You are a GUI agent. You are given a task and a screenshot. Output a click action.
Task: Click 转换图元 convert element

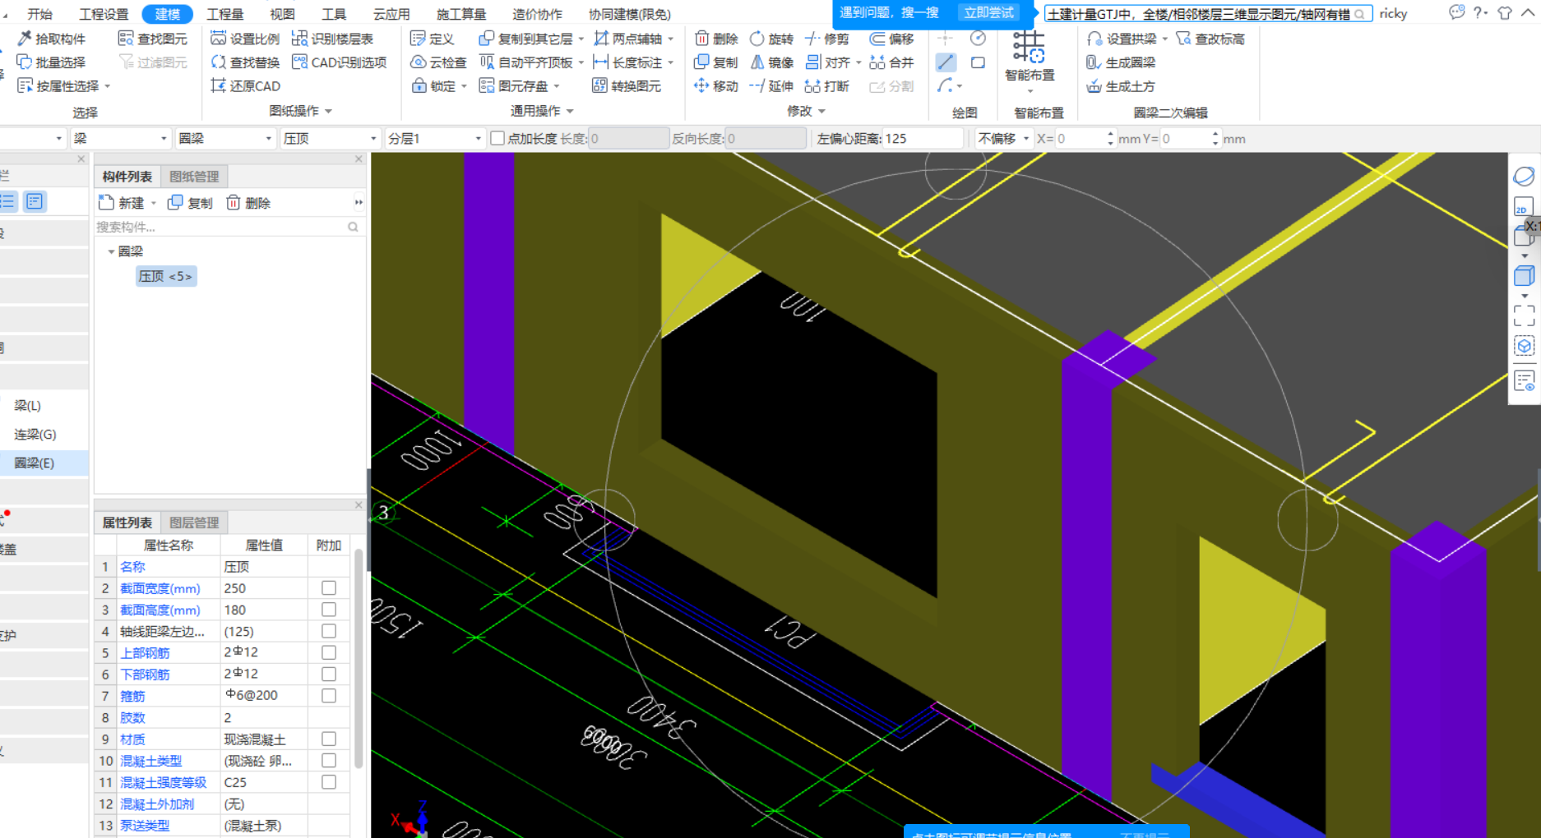pos(627,86)
